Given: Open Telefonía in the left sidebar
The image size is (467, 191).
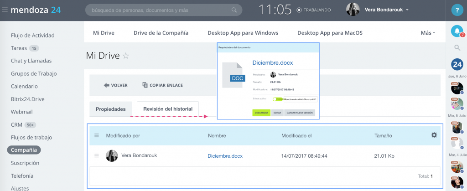Looking at the screenshot, I should [22, 176].
